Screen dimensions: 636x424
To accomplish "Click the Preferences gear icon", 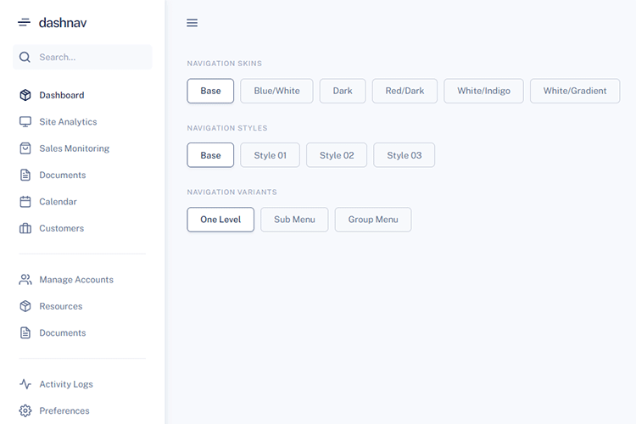I will [25, 410].
